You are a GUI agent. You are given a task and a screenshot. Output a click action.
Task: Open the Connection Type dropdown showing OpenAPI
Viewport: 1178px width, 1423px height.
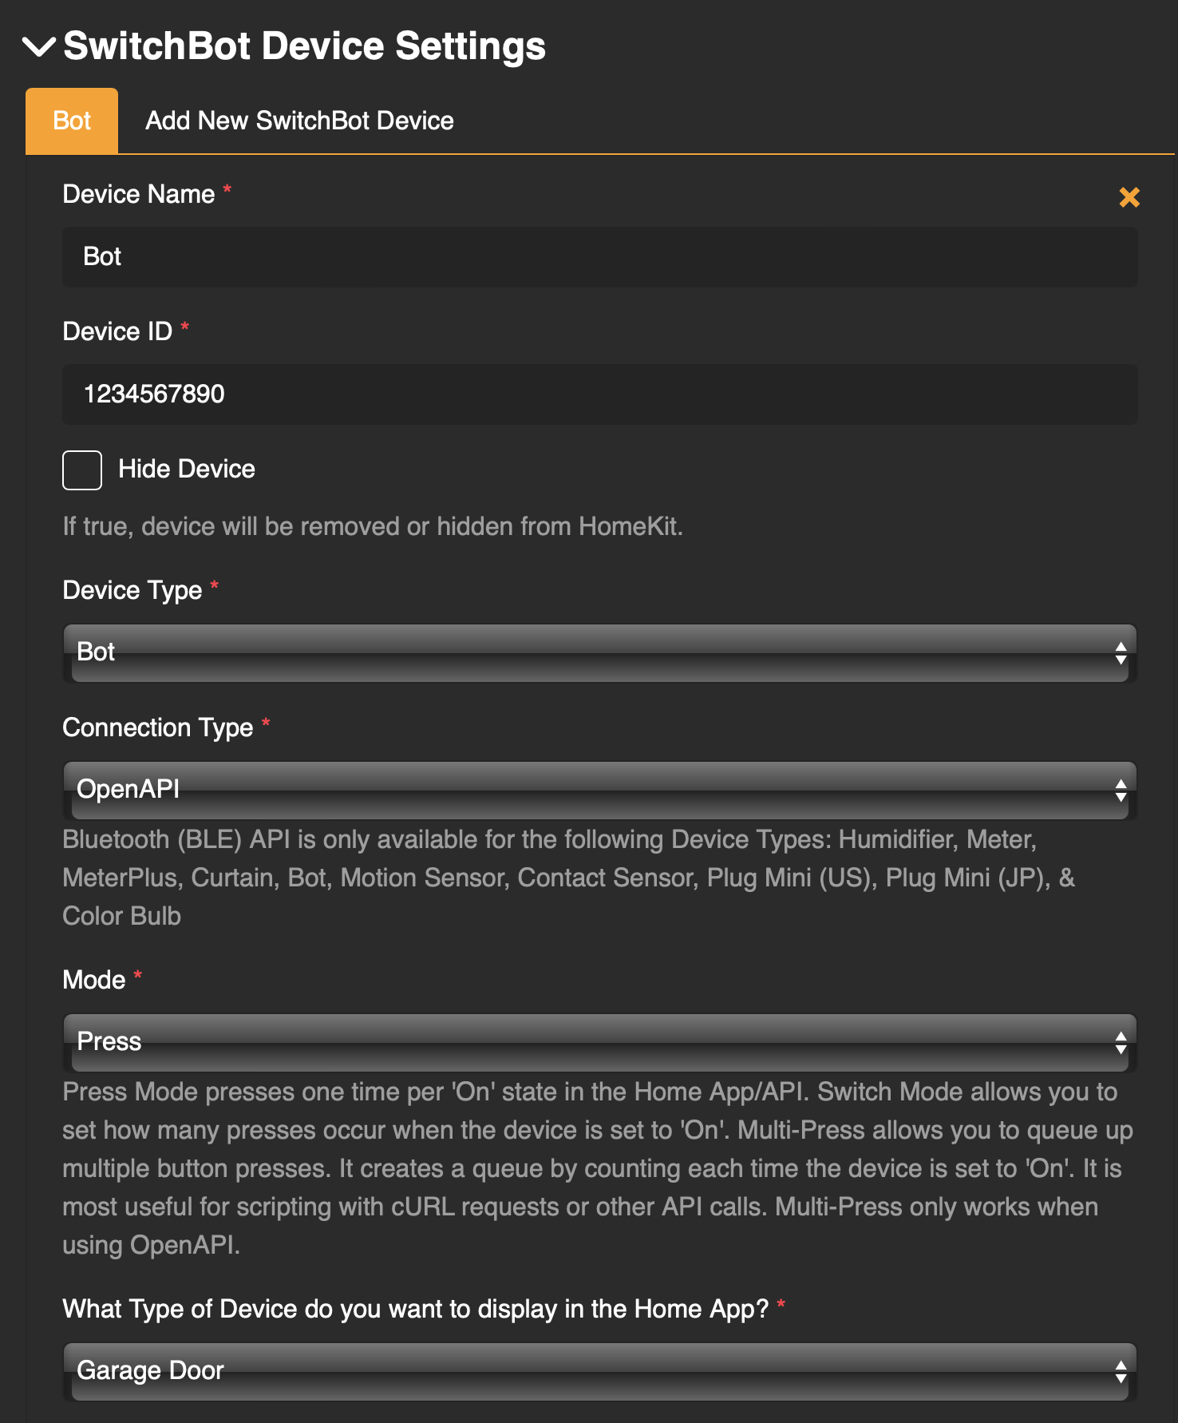(599, 791)
